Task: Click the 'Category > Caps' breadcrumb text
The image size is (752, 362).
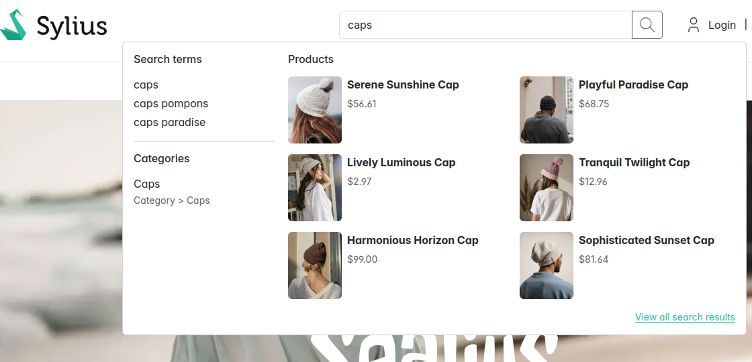Action: pos(172,200)
